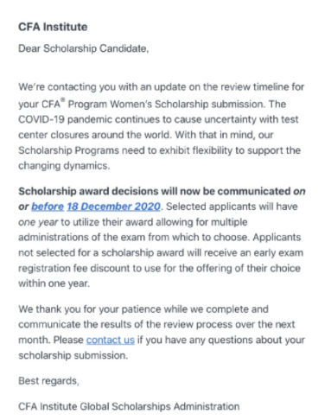Open the "before" hyperlink
Screen dimensions: 331x420
pos(48,207)
